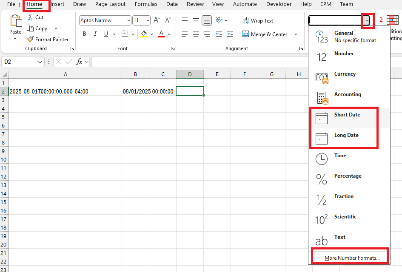Apply cell borders icon
Screen dimensions: 402x272
pyautogui.click(x=125, y=34)
